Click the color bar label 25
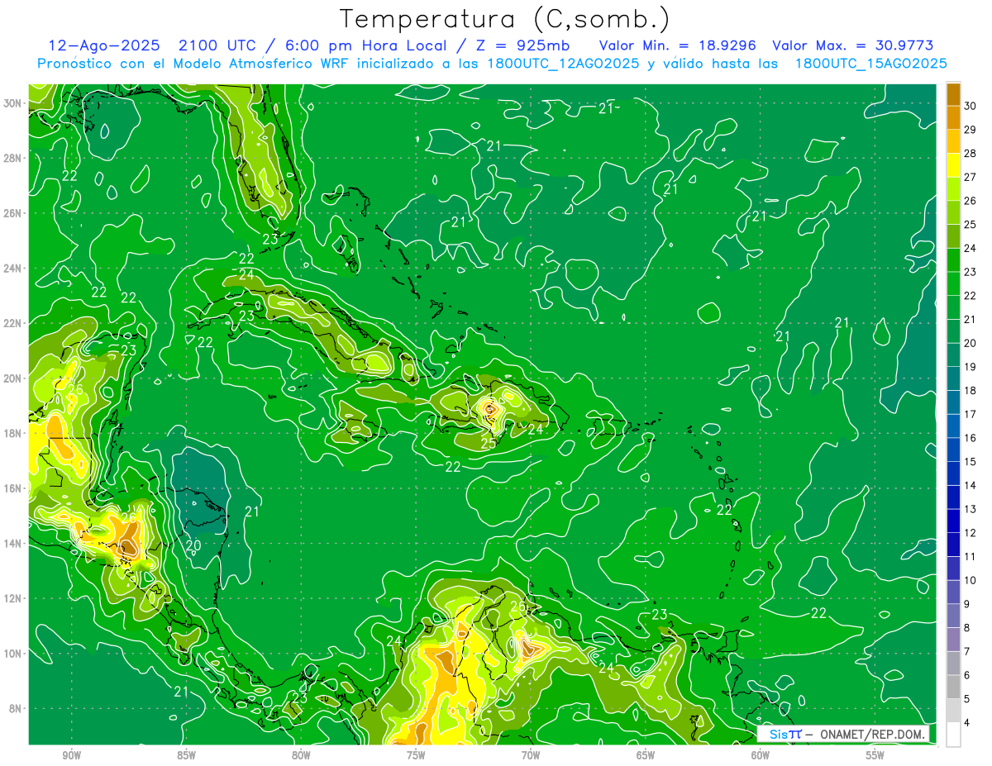This screenshot has width=992, height=766. click(971, 225)
